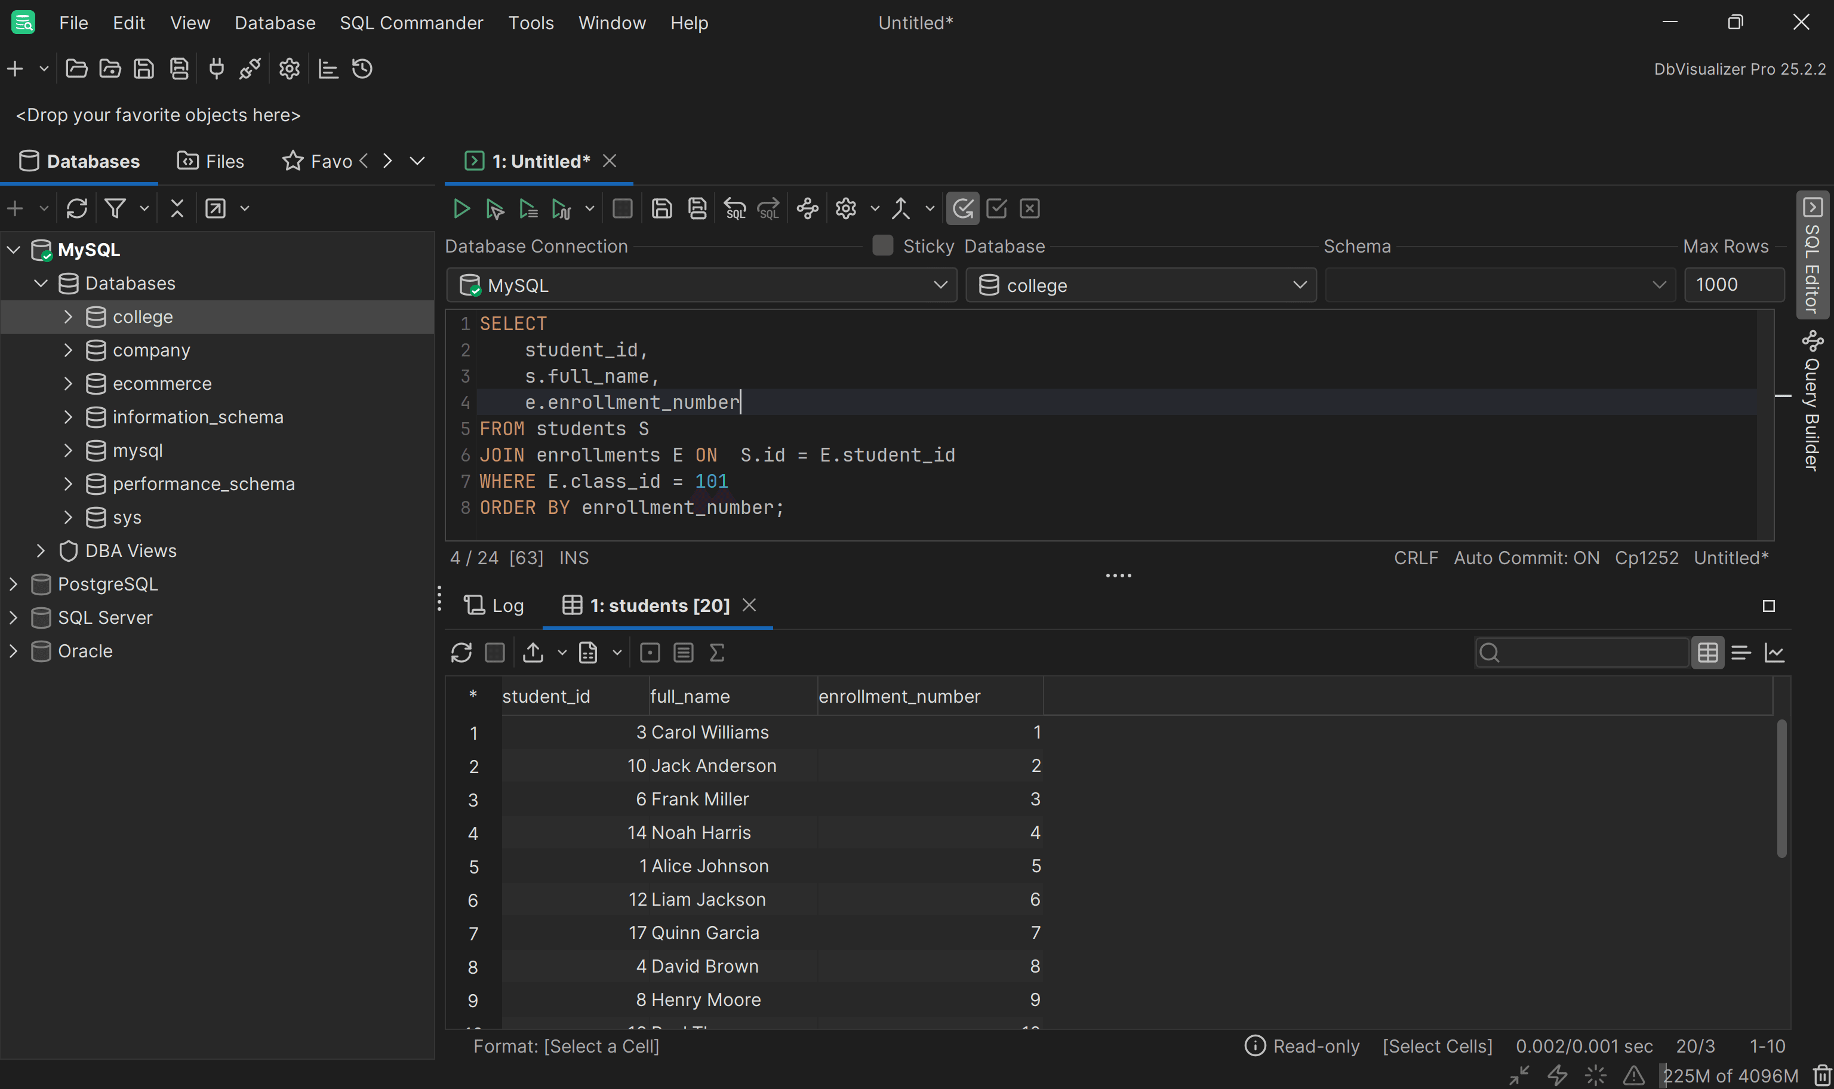Open the Log tab

tap(494, 605)
